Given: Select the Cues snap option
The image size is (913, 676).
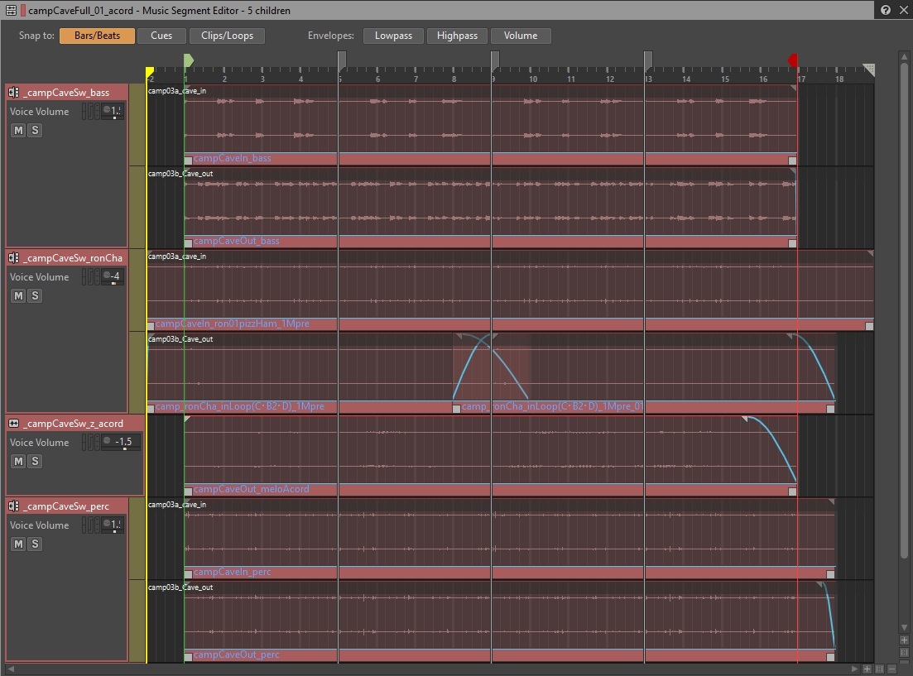Looking at the screenshot, I should (x=161, y=36).
